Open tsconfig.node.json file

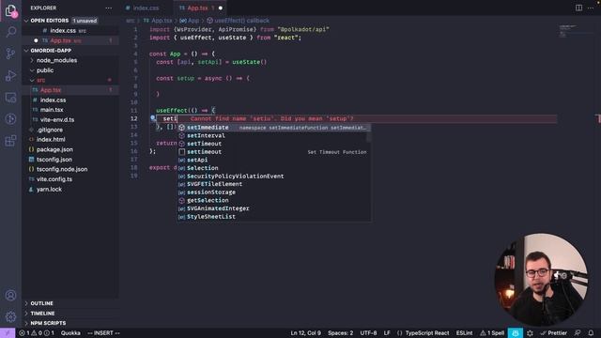pos(62,169)
